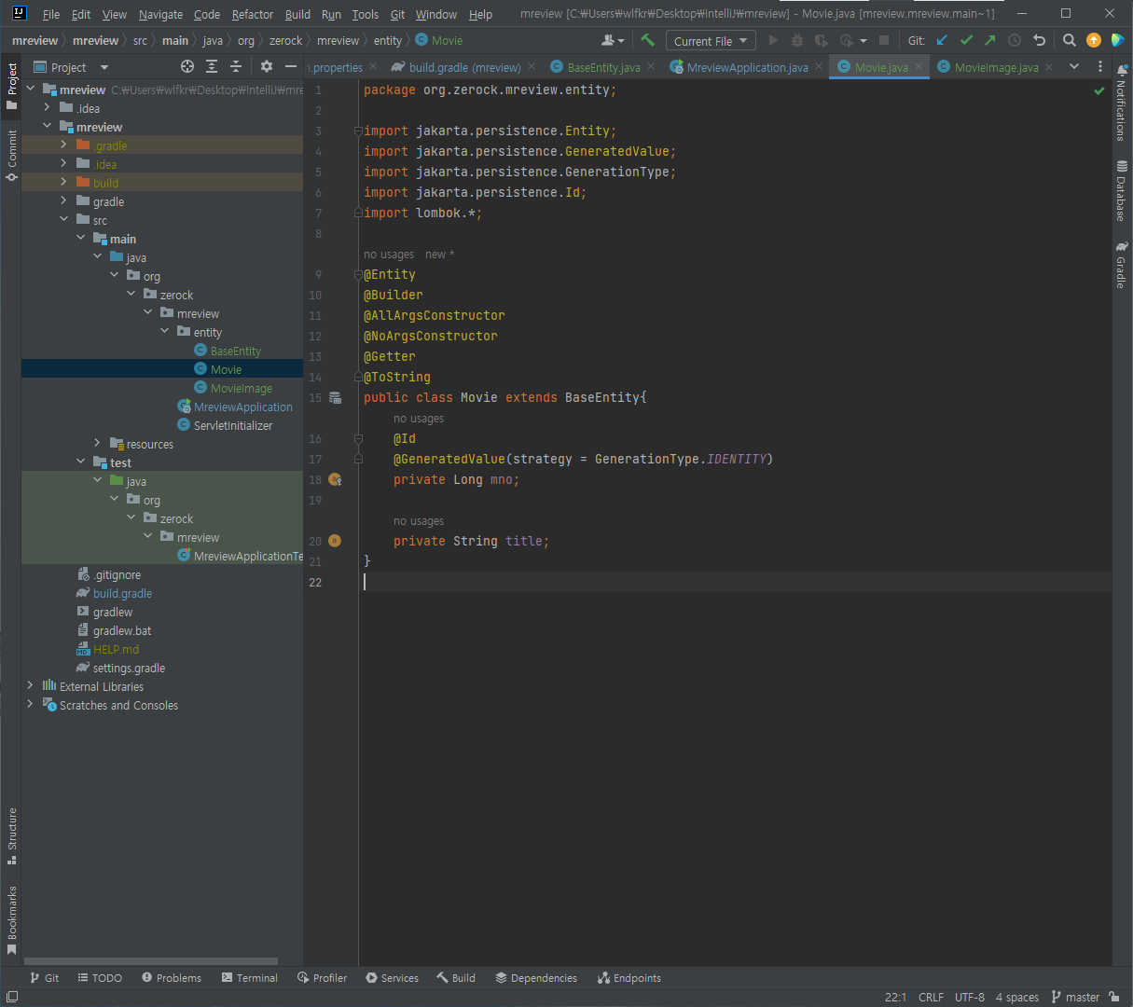Click the gutter icon beside class Movie line
The height and width of the screenshot is (1007, 1133).
tap(336, 397)
